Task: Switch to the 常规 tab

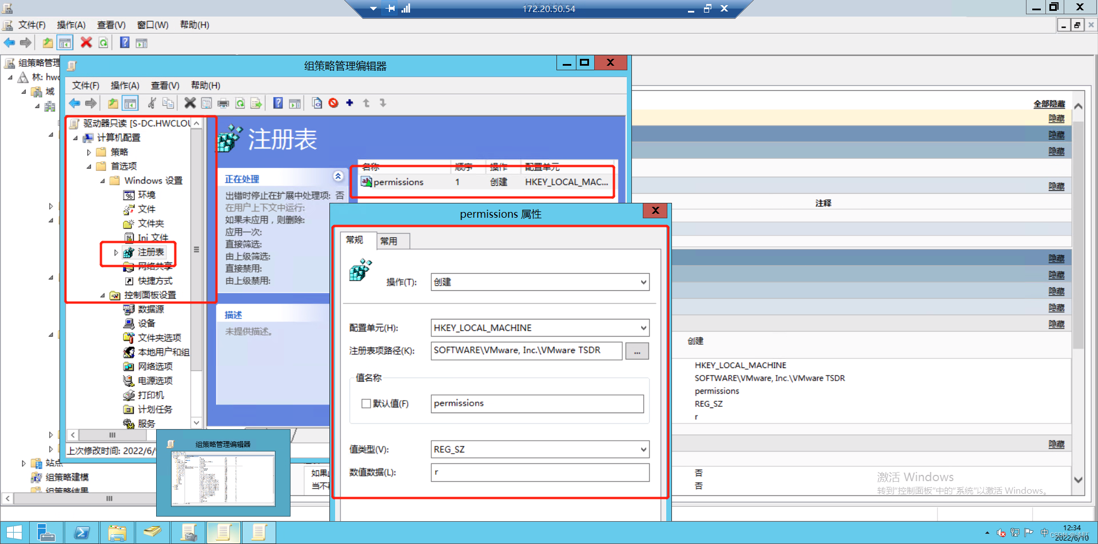Action: 355,239
